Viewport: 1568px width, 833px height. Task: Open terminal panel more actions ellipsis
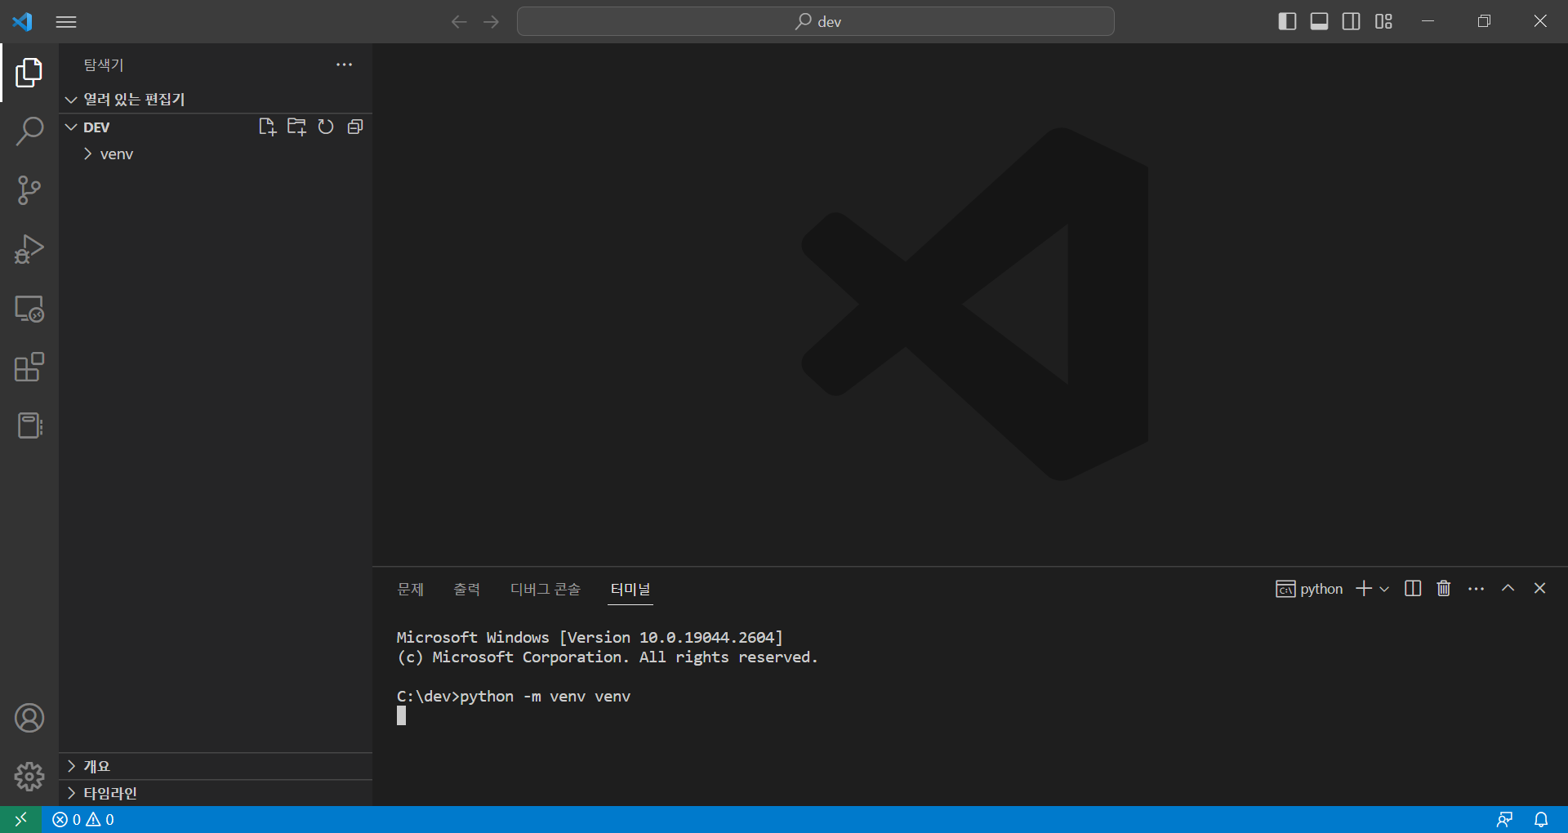pos(1476,589)
